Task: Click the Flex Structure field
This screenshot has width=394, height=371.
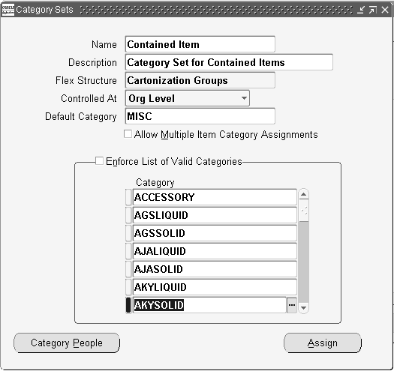Action: point(200,80)
